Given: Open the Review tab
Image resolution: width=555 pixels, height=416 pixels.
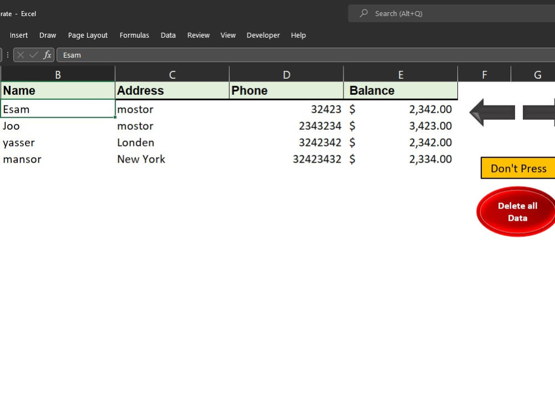Looking at the screenshot, I should point(199,35).
